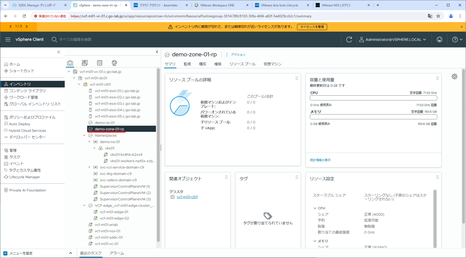The height and width of the screenshot is (258, 466).
Task: Switch to リソース プール tab
Action: point(242,64)
